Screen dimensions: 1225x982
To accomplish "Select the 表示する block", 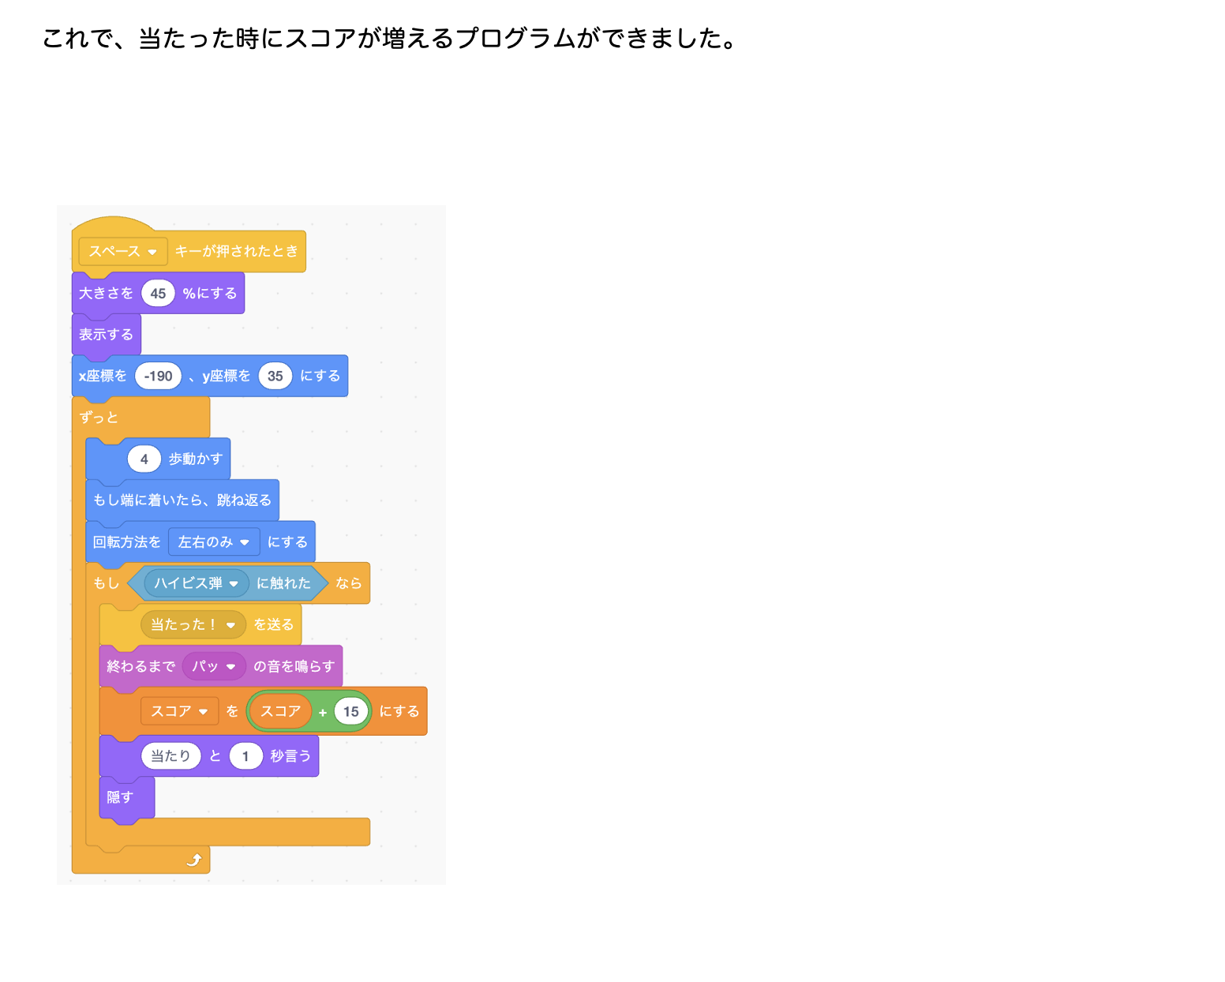I will coord(106,335).
